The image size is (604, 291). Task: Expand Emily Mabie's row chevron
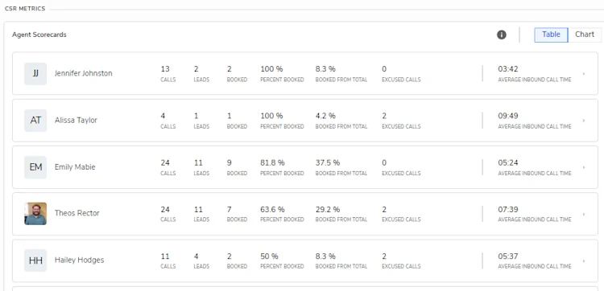584,167
